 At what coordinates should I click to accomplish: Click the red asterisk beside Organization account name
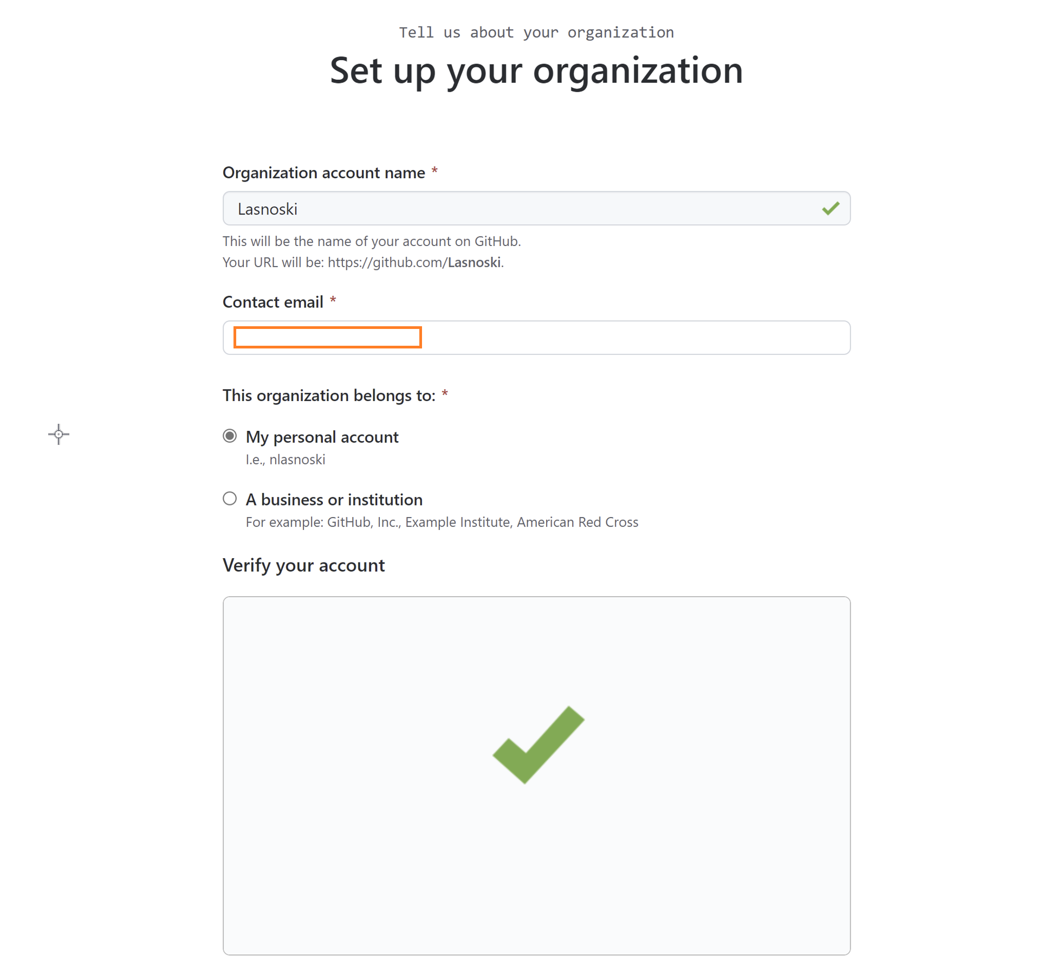tap(434, 172)
